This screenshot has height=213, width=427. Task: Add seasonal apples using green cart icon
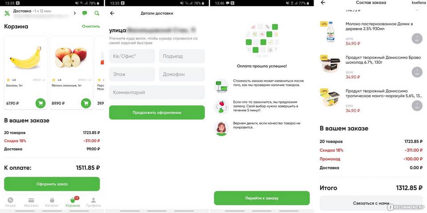click(86, 103)
